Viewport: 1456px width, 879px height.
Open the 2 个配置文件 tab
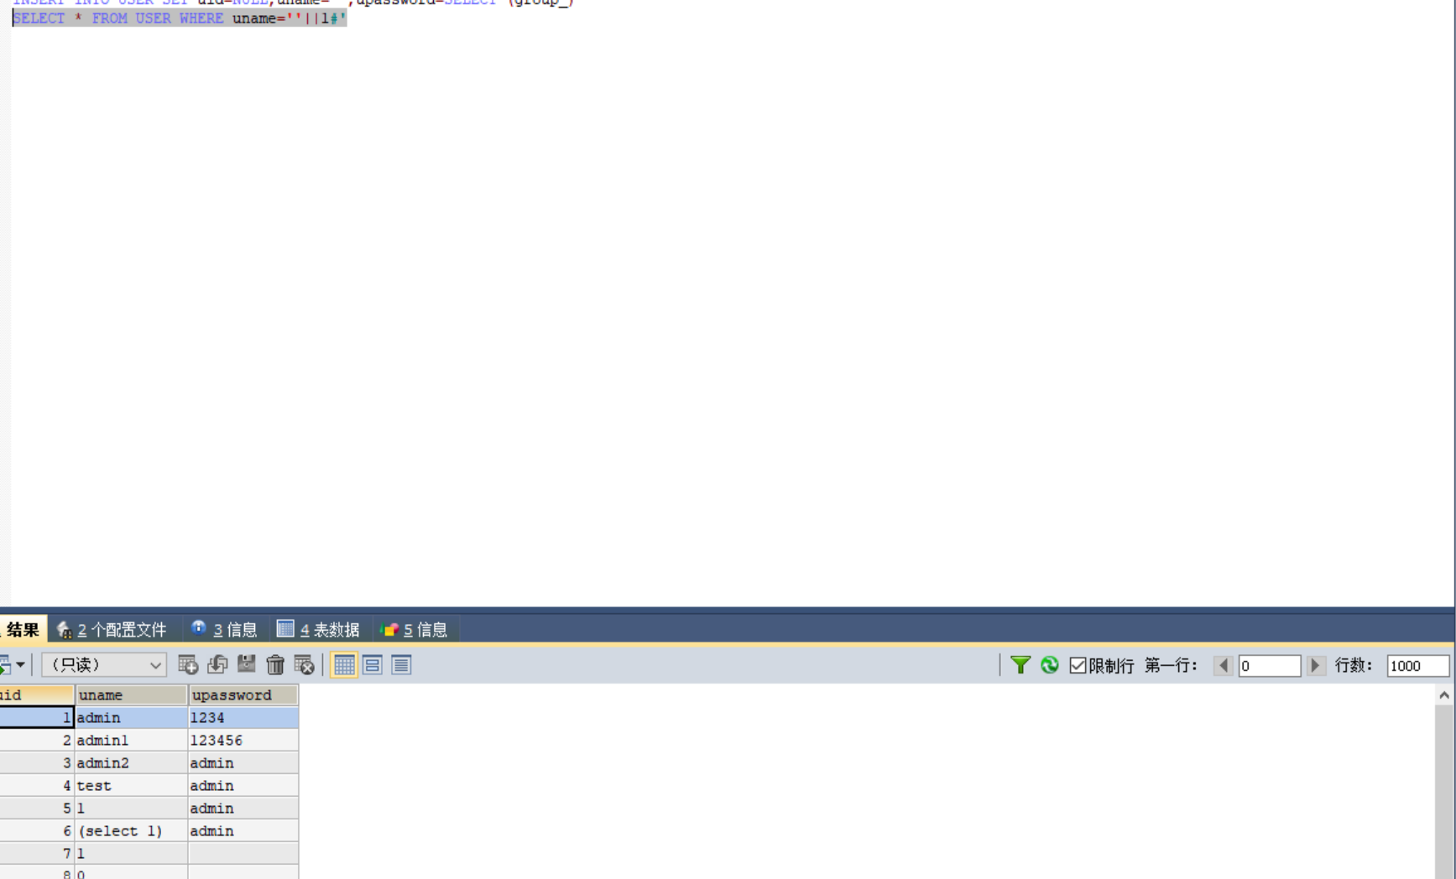[112, 630]
